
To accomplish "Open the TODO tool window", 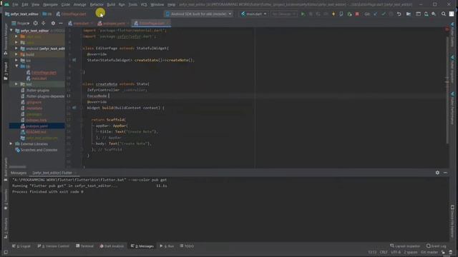I will 187,246.
